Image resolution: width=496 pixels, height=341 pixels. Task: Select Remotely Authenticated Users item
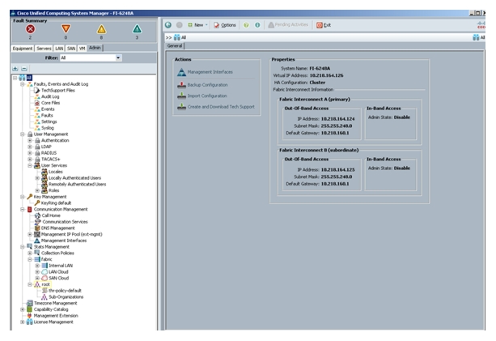pyautogui.click(x=78, y=185)
